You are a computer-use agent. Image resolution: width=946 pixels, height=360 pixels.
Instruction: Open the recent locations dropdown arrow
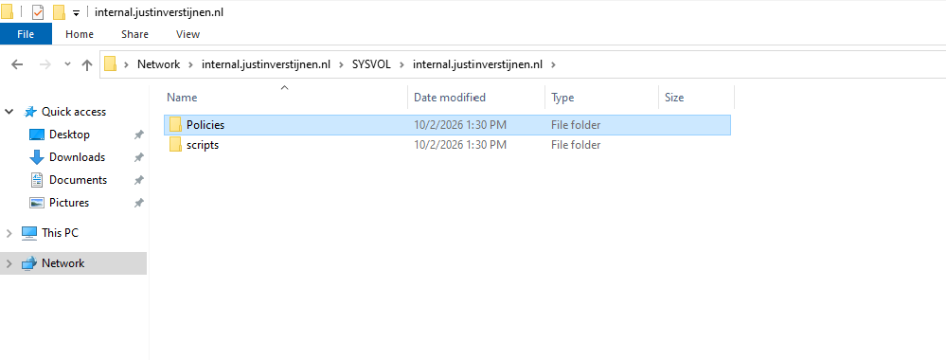point(67,64)
